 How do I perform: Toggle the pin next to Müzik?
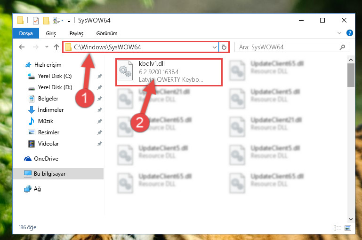click(100, 121)
